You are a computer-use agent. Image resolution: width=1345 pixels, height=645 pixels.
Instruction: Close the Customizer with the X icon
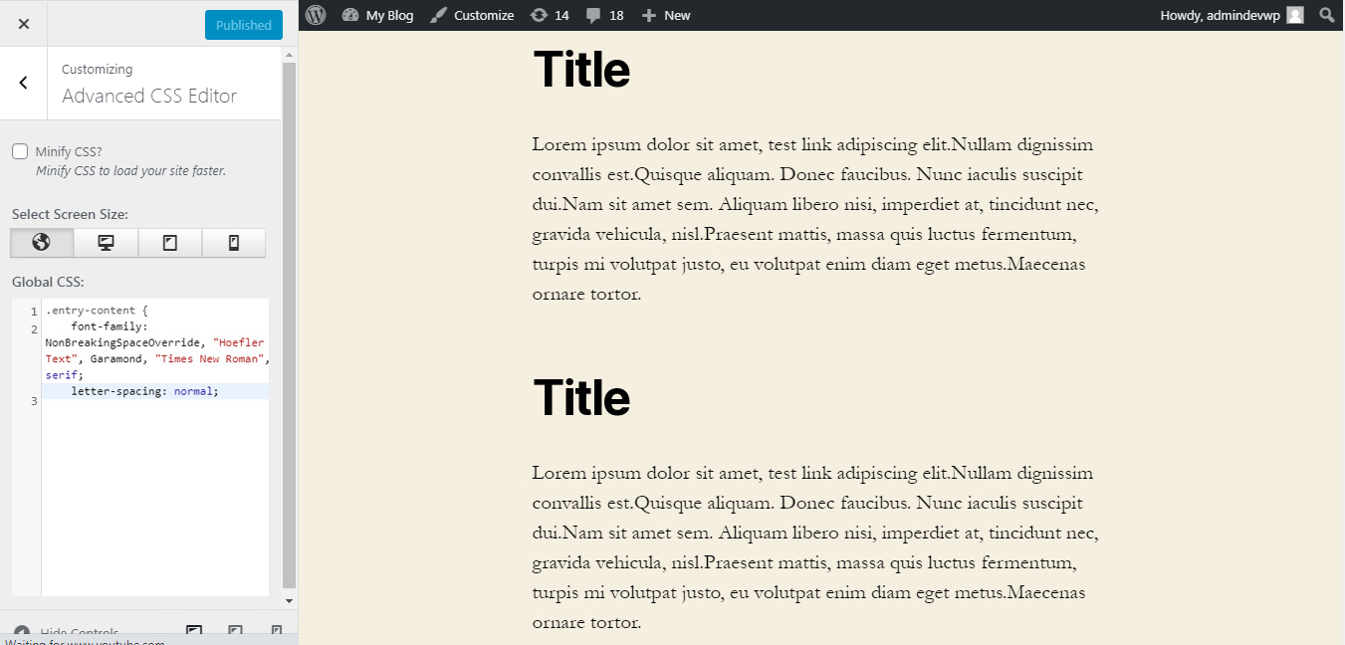pyautogui.click(x=24, y=24)
